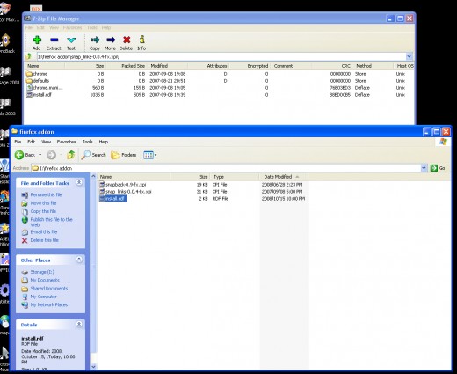
Task: Open the File menu in Explorer window
Action: point(18,142)
